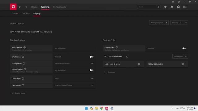Go back with the left arrow
Screen dimensions: 198x111
[x=19, y=7]
